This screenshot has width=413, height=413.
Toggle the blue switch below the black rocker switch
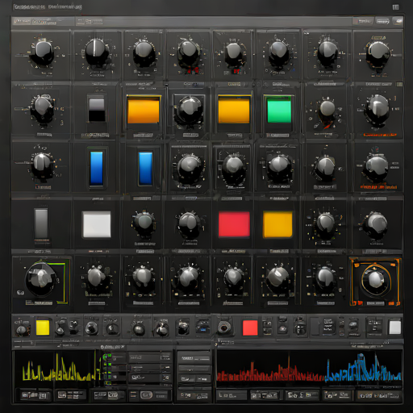coord(97,169)
